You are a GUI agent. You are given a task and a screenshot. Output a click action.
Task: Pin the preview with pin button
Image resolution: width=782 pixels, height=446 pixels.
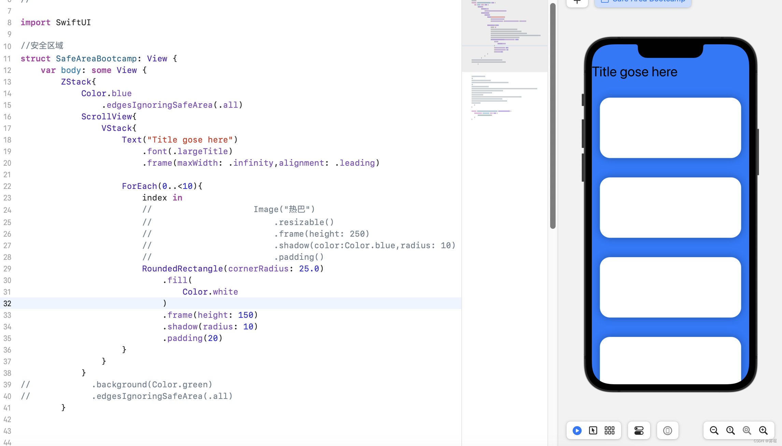click(x=577, y=2)
